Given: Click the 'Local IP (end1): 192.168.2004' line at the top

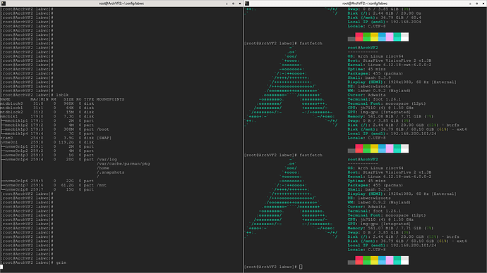Looking at the screenshot, I should 384,22.
